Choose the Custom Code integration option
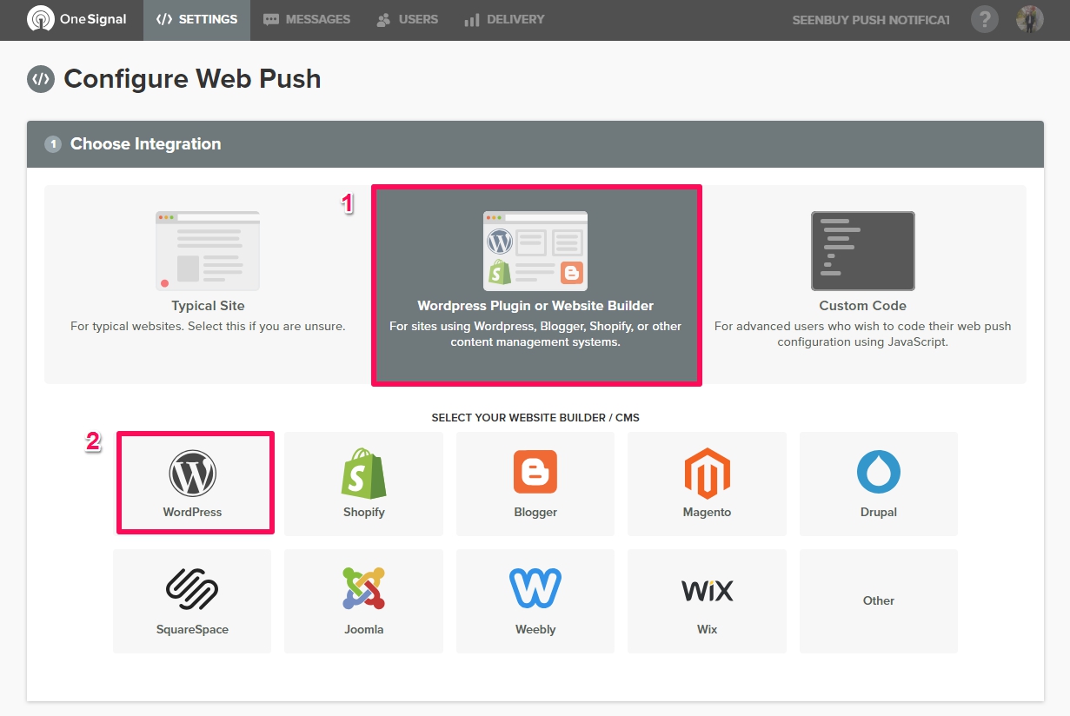The image size is (1070, 716). (862, 284)
